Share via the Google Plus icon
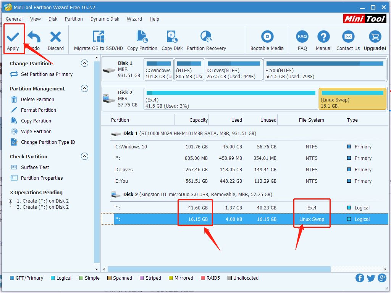Screen dimensions: 391x293 [x=382, y=278]
